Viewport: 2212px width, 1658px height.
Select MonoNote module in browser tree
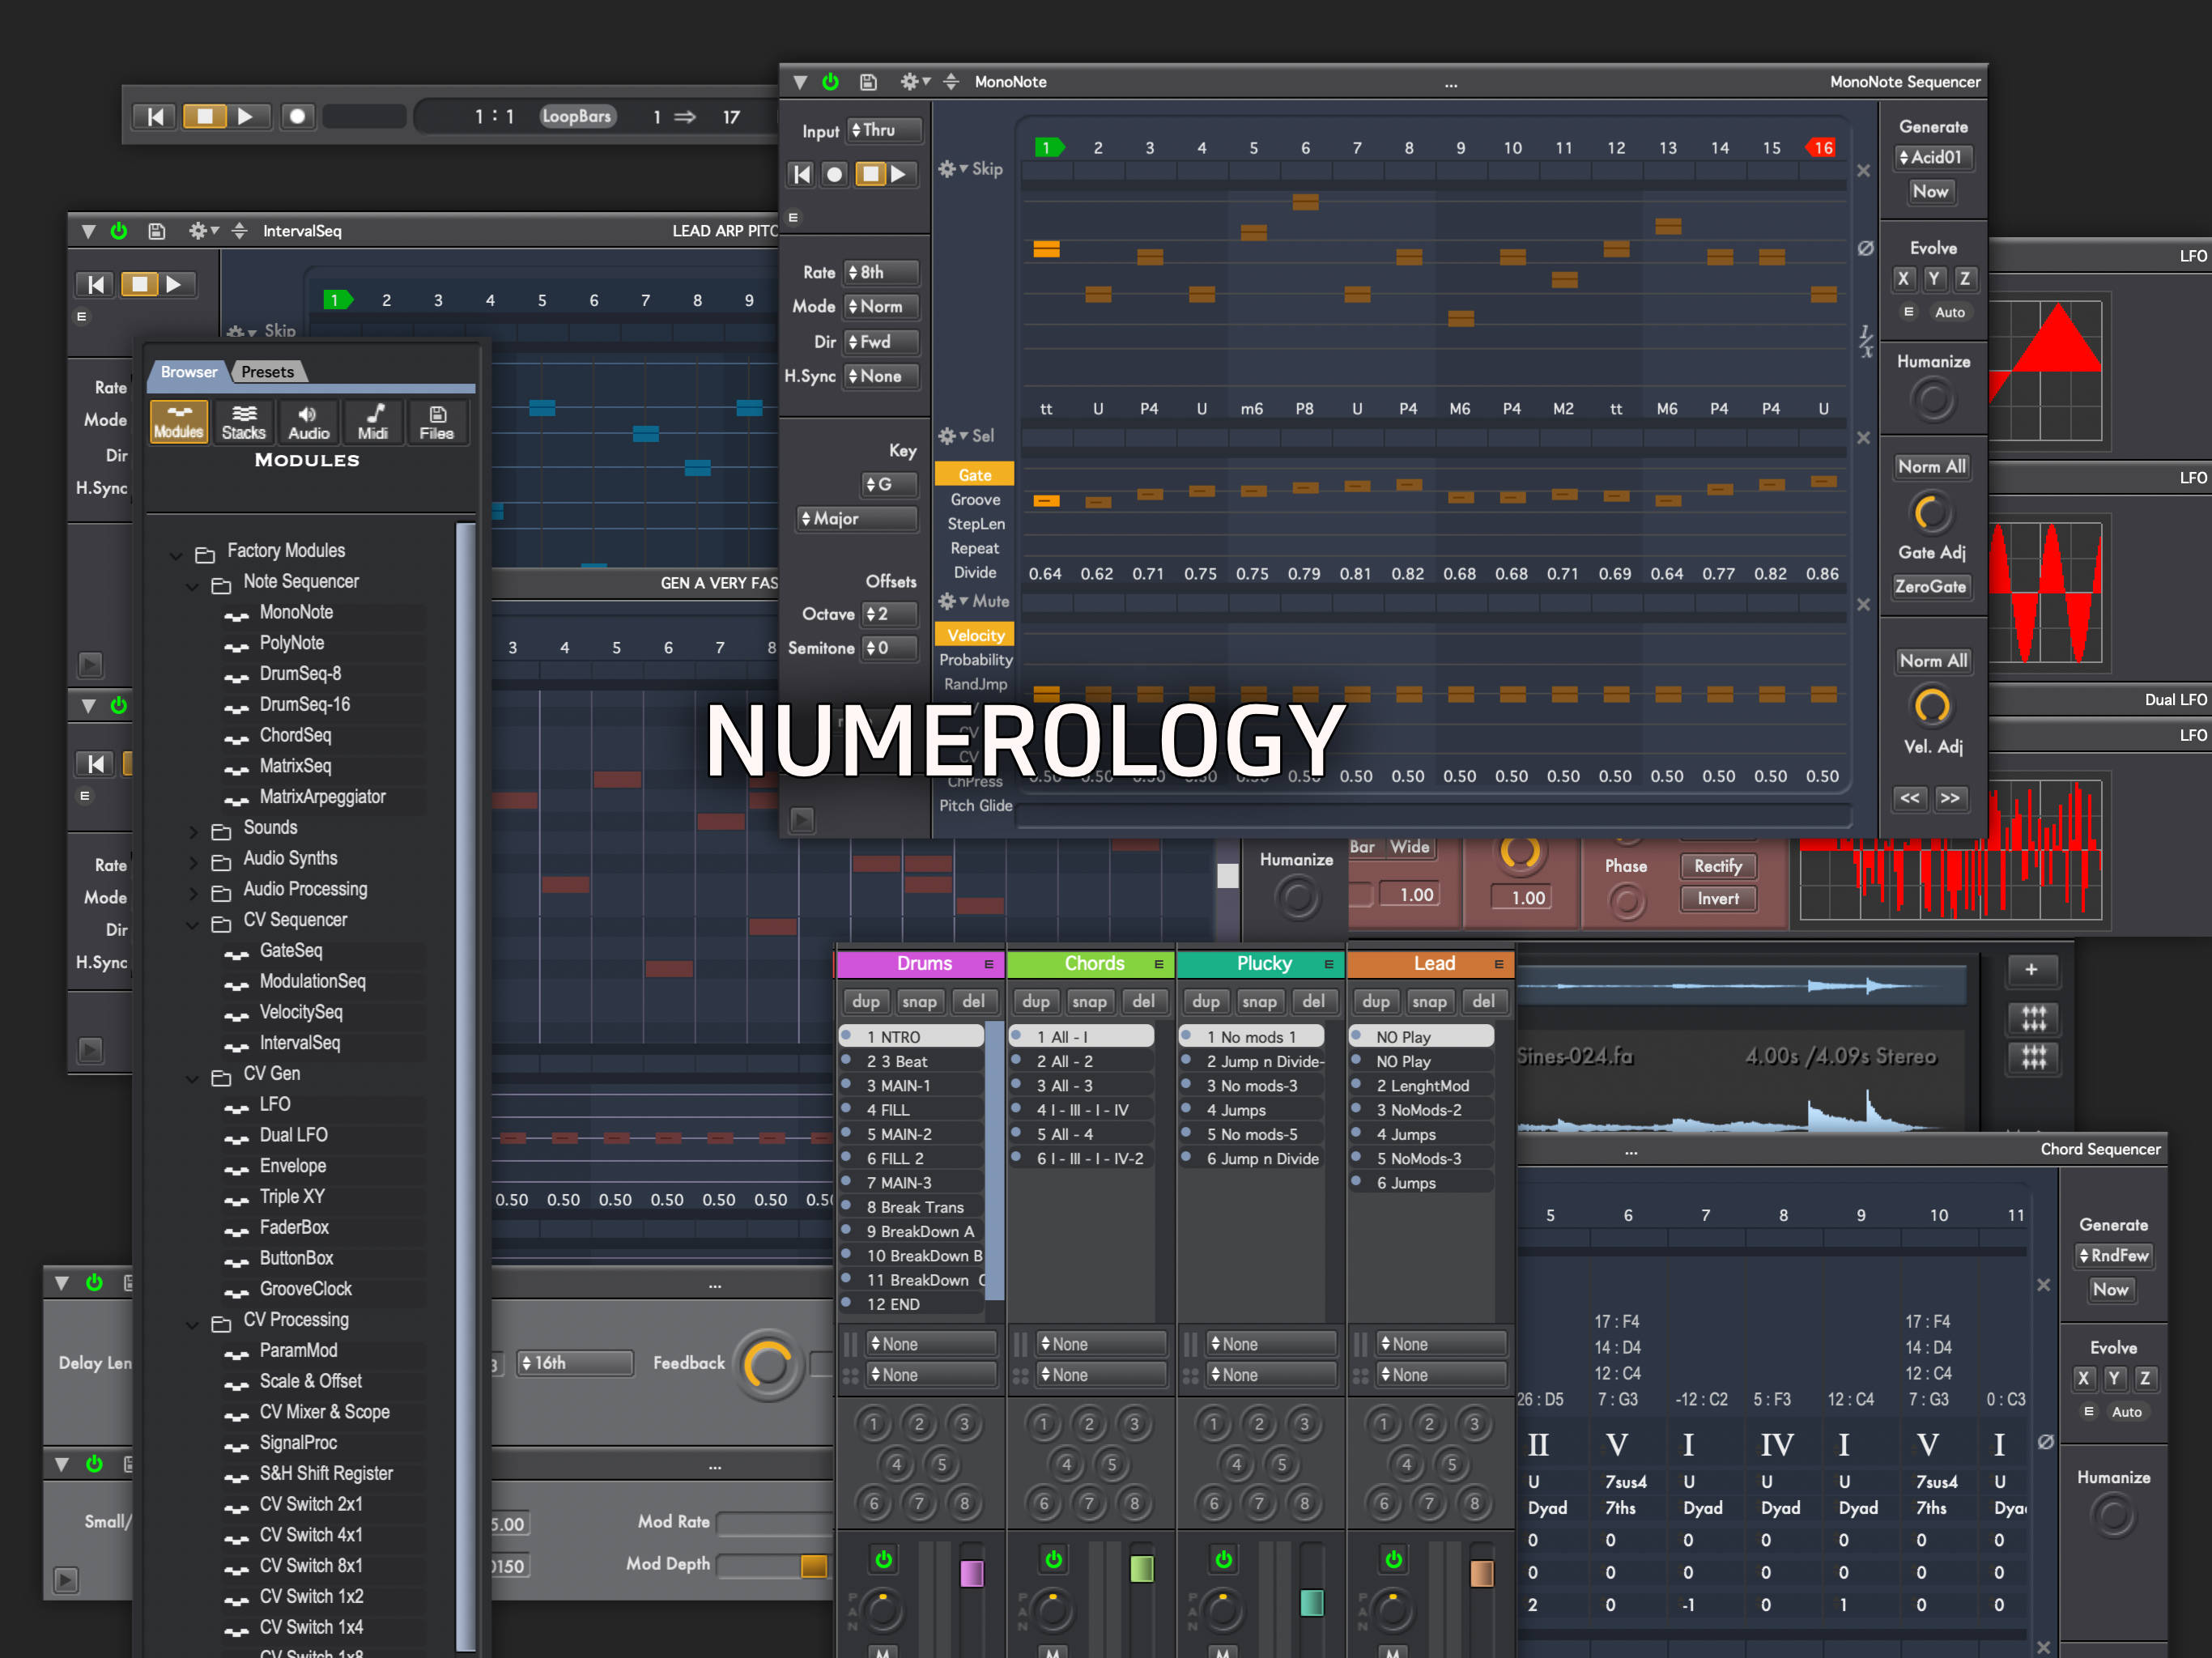(x=296, y=612)
